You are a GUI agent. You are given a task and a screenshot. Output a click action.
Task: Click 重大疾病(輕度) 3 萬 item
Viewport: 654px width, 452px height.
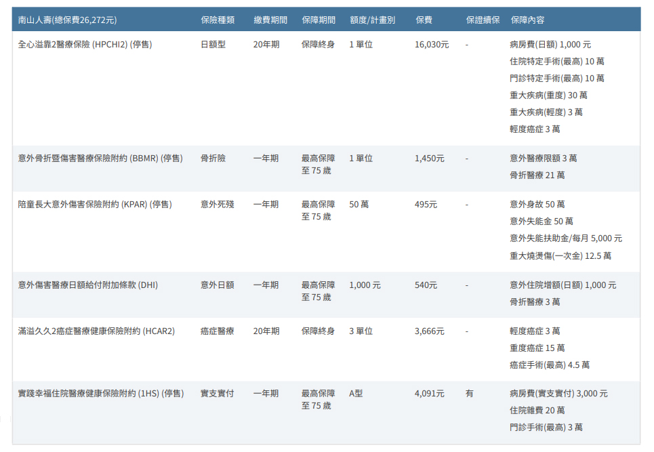546,112
